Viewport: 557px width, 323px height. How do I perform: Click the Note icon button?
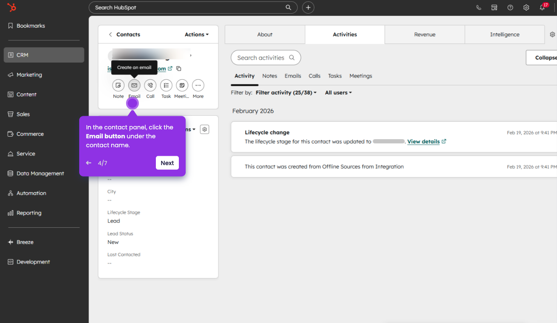tap(118, 86)
